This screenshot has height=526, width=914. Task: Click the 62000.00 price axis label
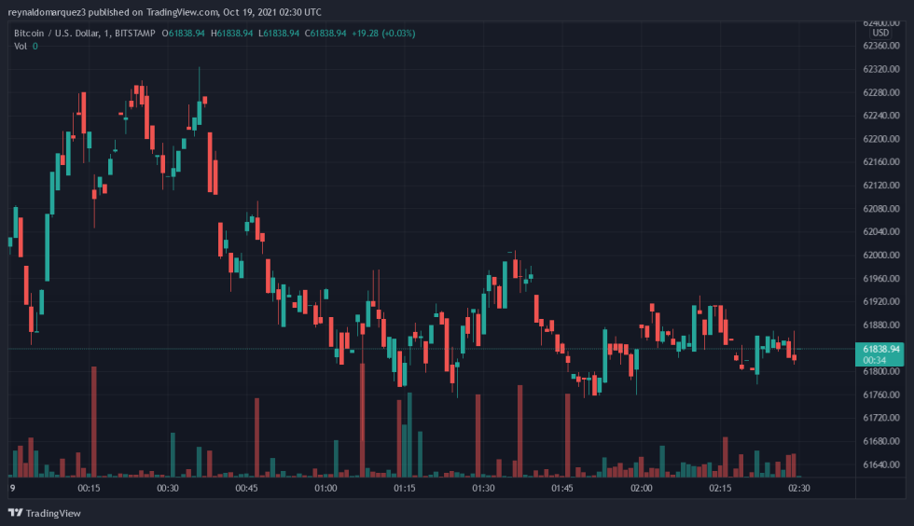coord(880,256)
